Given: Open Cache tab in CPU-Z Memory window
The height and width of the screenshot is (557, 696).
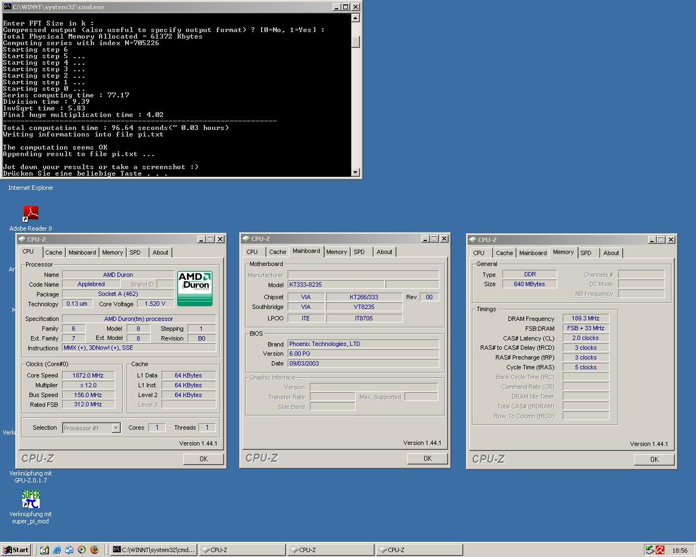Looking at the screenshot, I should point(504,253).
